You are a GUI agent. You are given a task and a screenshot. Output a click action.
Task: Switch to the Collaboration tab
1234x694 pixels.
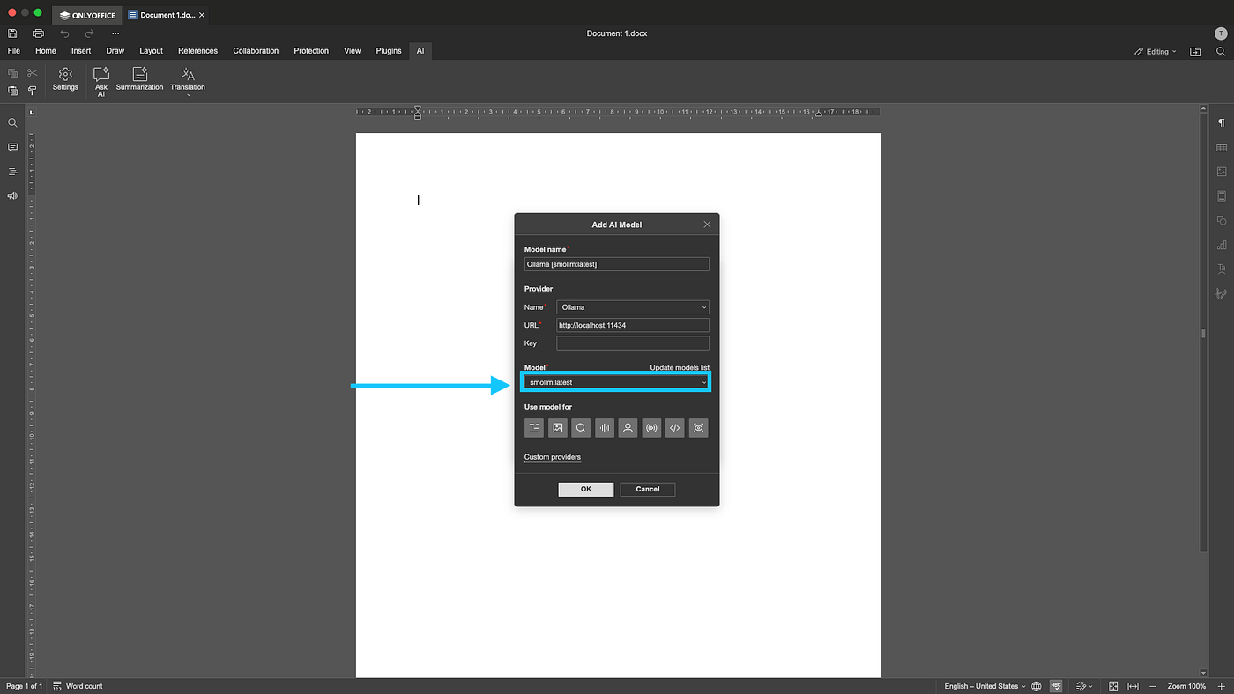256,51
